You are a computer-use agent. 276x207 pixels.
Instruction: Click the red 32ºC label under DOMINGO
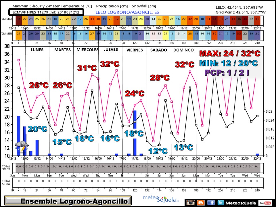tap(185, 64)
